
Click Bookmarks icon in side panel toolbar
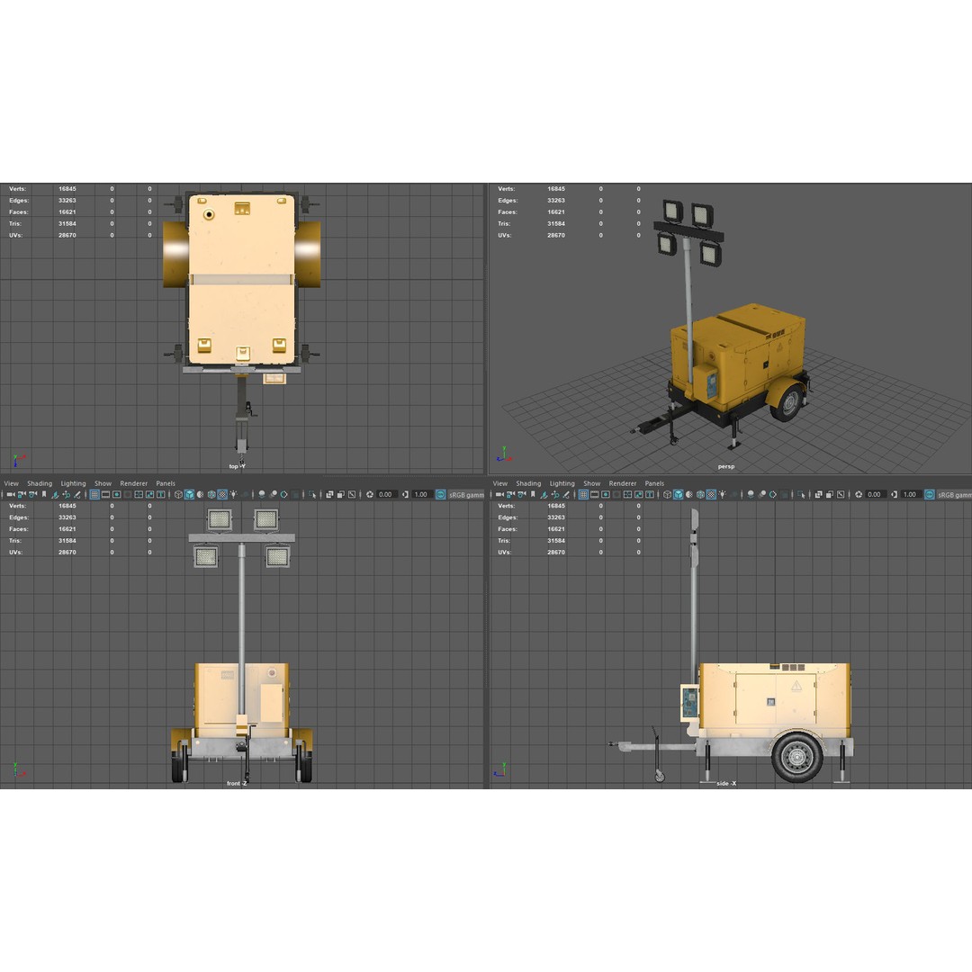coord(533,494)
